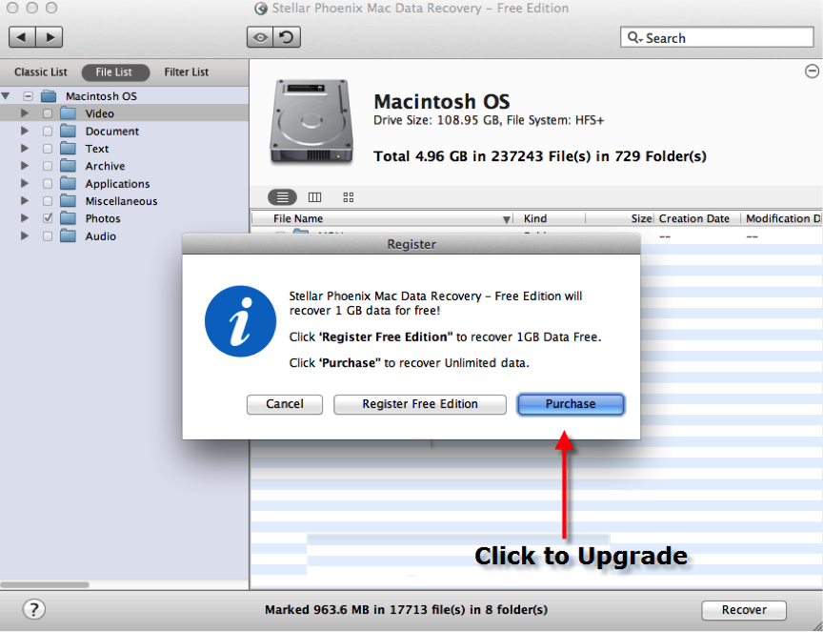Check the Miscellaneous folder checkbox

pyautogui.click(x=48, y=201)
